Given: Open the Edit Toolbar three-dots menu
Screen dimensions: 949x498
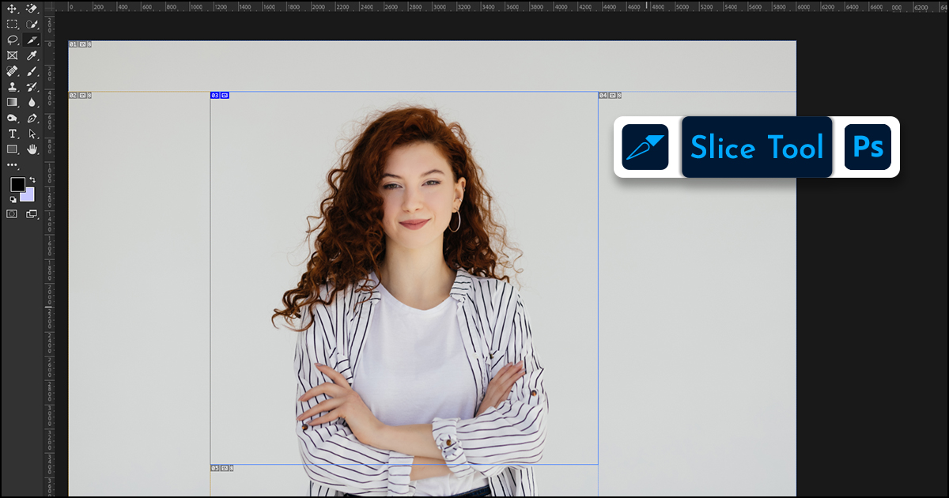Looking at the screenshot, I should pos(13,165).
